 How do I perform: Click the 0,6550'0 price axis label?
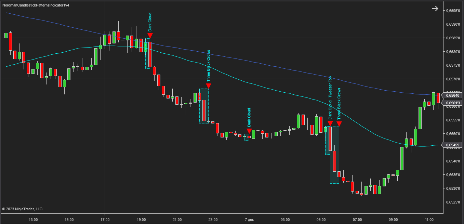453,134
